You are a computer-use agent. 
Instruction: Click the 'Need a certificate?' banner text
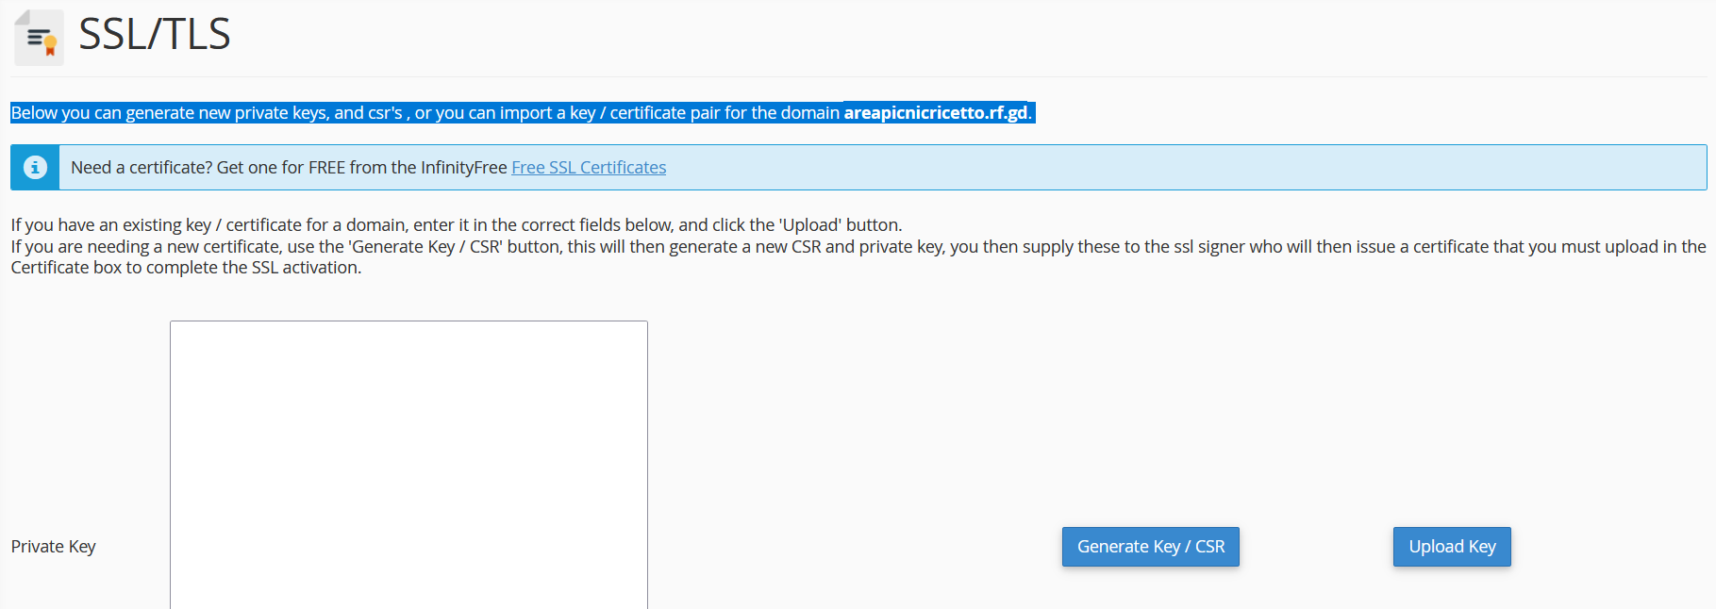[142, 168]
